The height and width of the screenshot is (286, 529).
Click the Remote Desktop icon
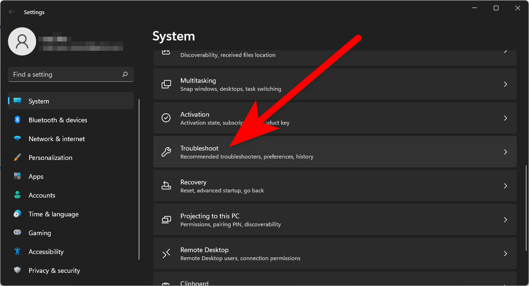tap(166, 254)
